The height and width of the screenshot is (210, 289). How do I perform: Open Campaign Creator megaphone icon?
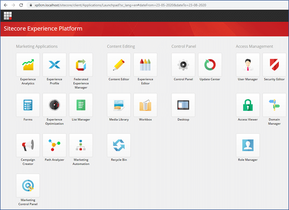pyautogui.click(x=28, y=145)
